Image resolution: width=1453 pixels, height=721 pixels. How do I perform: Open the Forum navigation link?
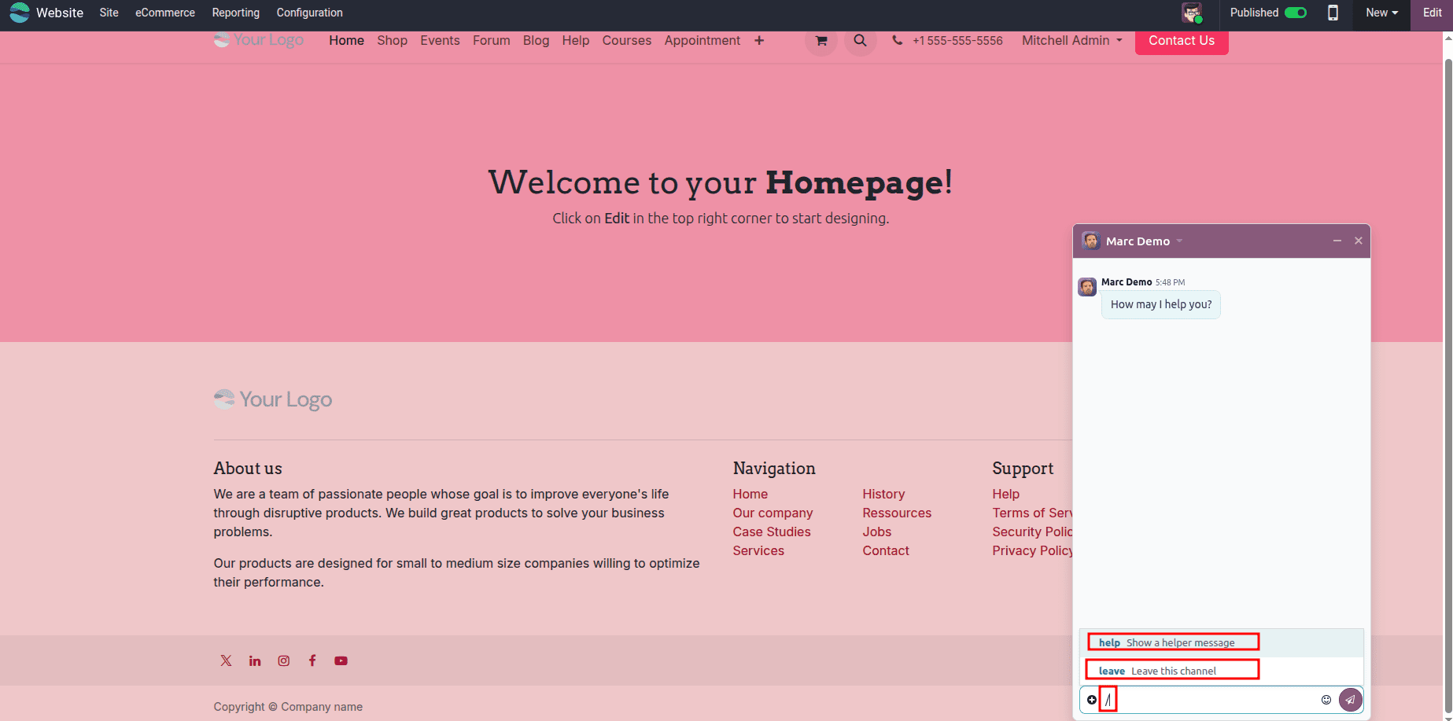[491, 41]
